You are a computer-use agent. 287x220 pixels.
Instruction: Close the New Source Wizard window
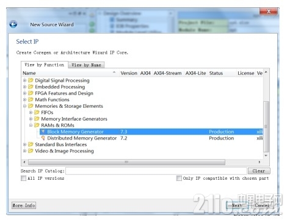point(269,12)
